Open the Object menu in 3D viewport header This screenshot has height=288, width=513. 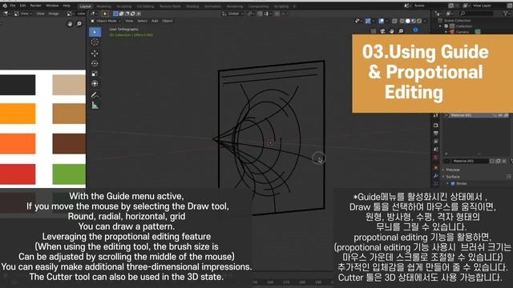pyautogui.click(x=168, y=21)
